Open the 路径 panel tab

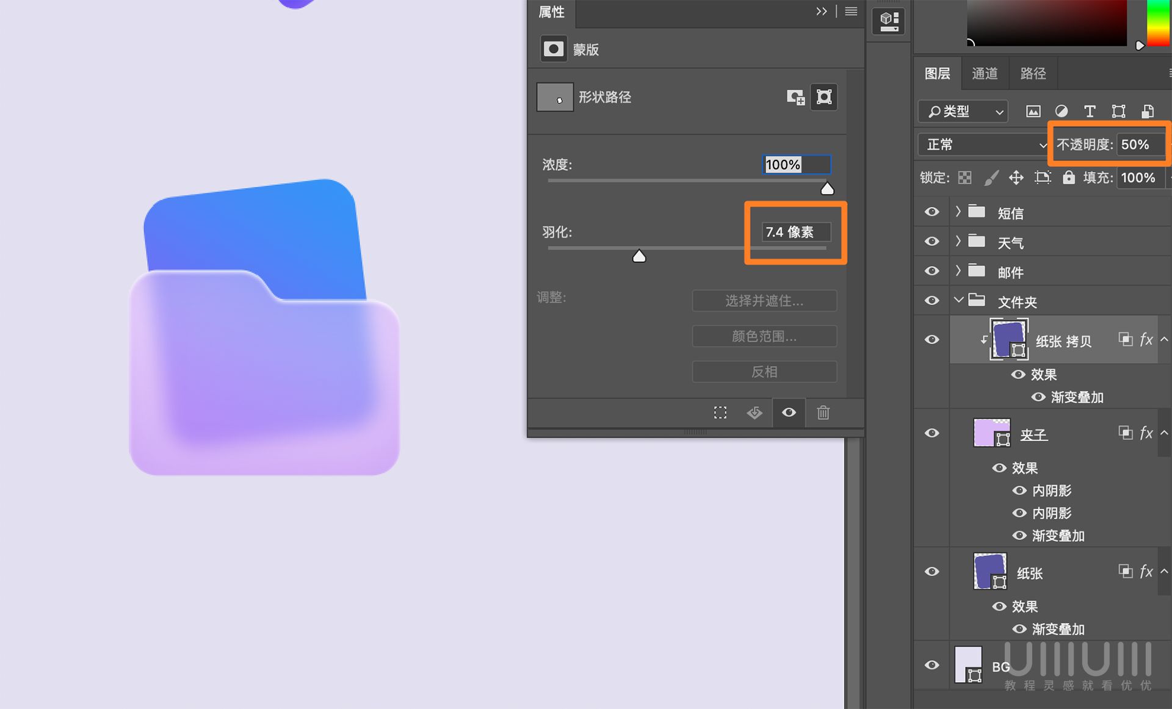point(1033,73)
